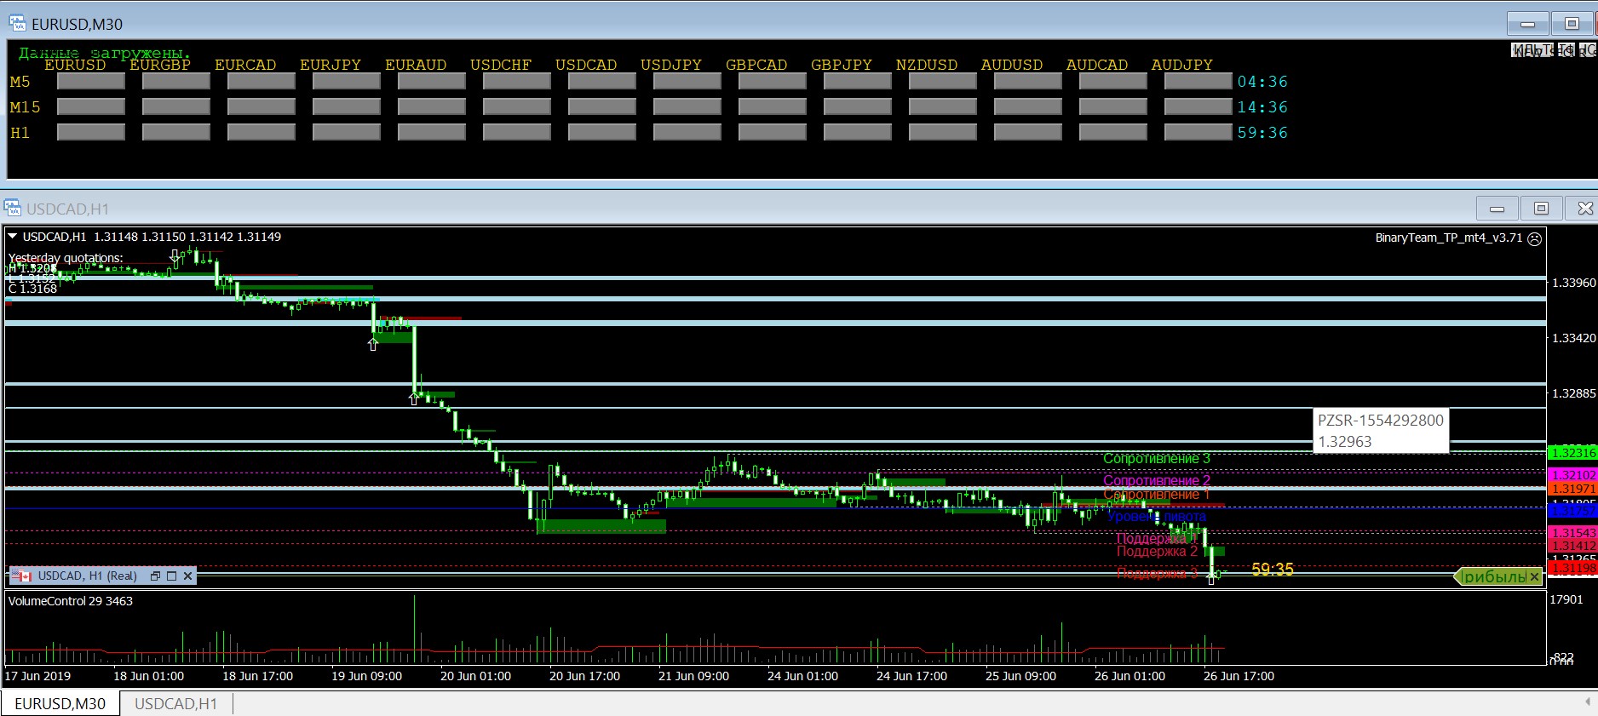Expand the USDCAD,H1 chart dropdown triangle
The width and height of the screenshot is (1598, 716).
(13, 237)
